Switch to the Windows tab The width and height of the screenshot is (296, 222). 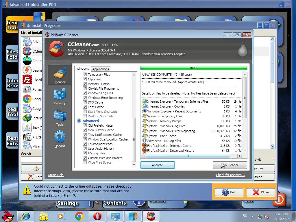point(82,69)
